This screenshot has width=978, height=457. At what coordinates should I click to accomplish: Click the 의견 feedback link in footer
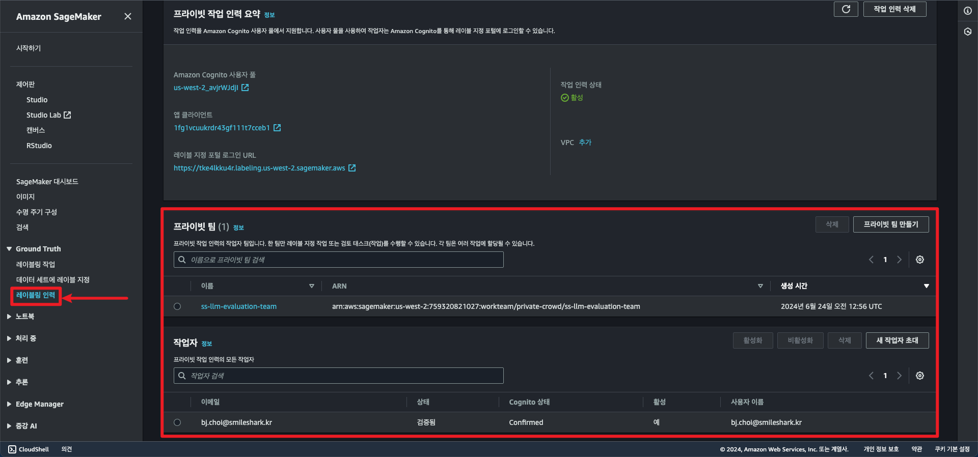tap(67, 449)
